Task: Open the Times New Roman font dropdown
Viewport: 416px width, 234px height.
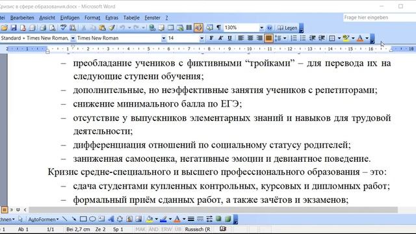Action: tap(163, 38)
